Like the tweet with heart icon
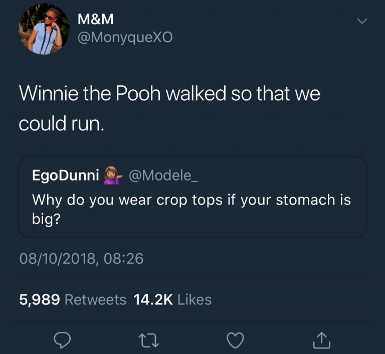Viewport: 385px width, 354px height. (235, 340)
